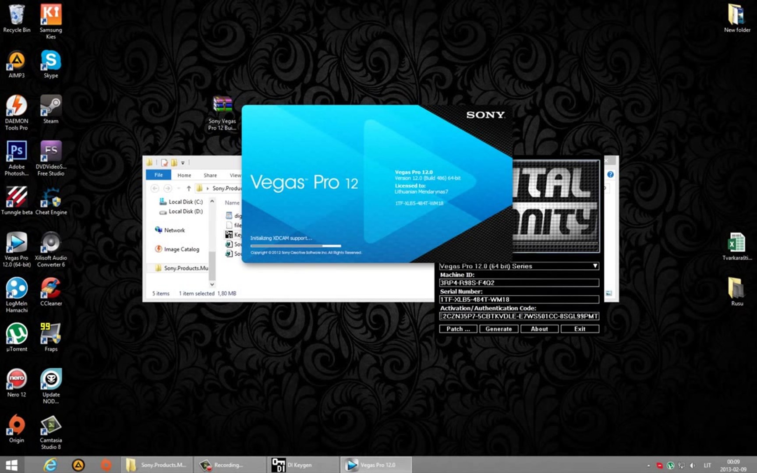Click the Camtasia Studio 8 desktop icon
757x473 pixels.
[x=51, y=431]
